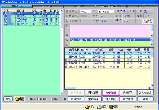Click the 列印標籤 button

(x=109, y=92)
